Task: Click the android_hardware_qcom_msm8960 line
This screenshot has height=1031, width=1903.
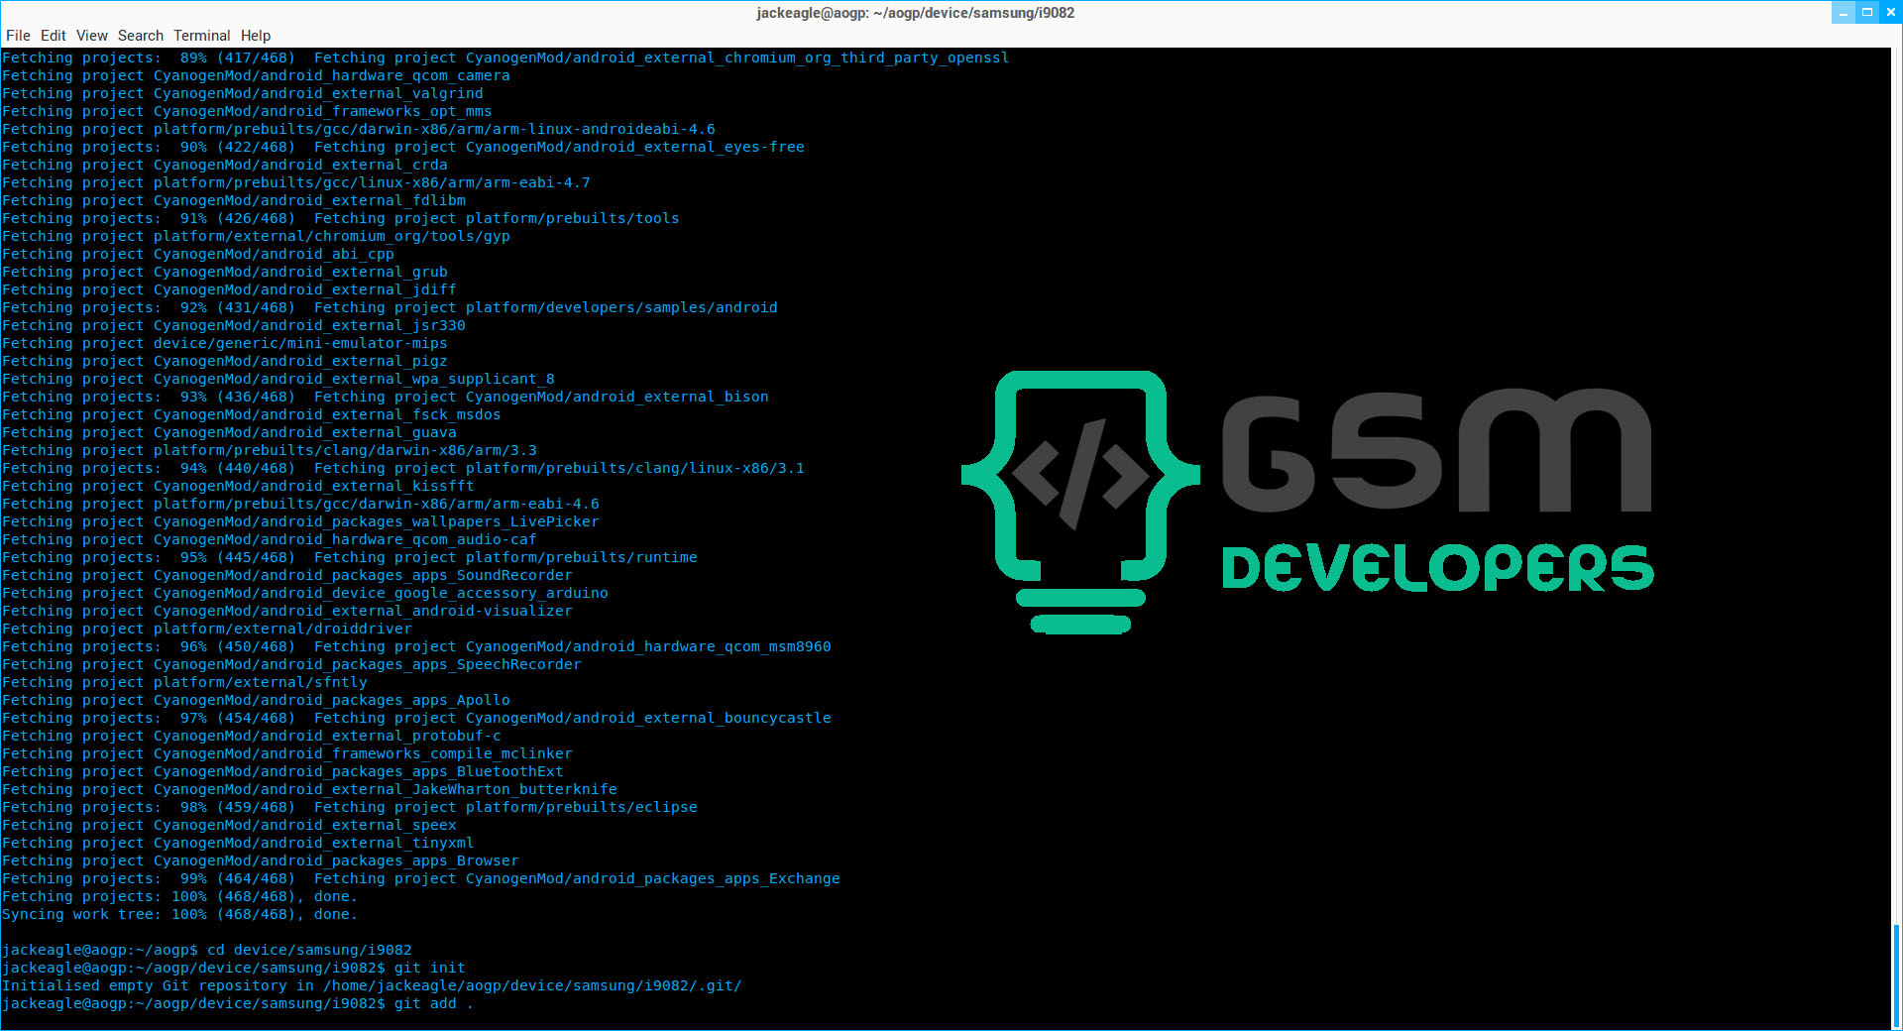Action: (416, 647)
